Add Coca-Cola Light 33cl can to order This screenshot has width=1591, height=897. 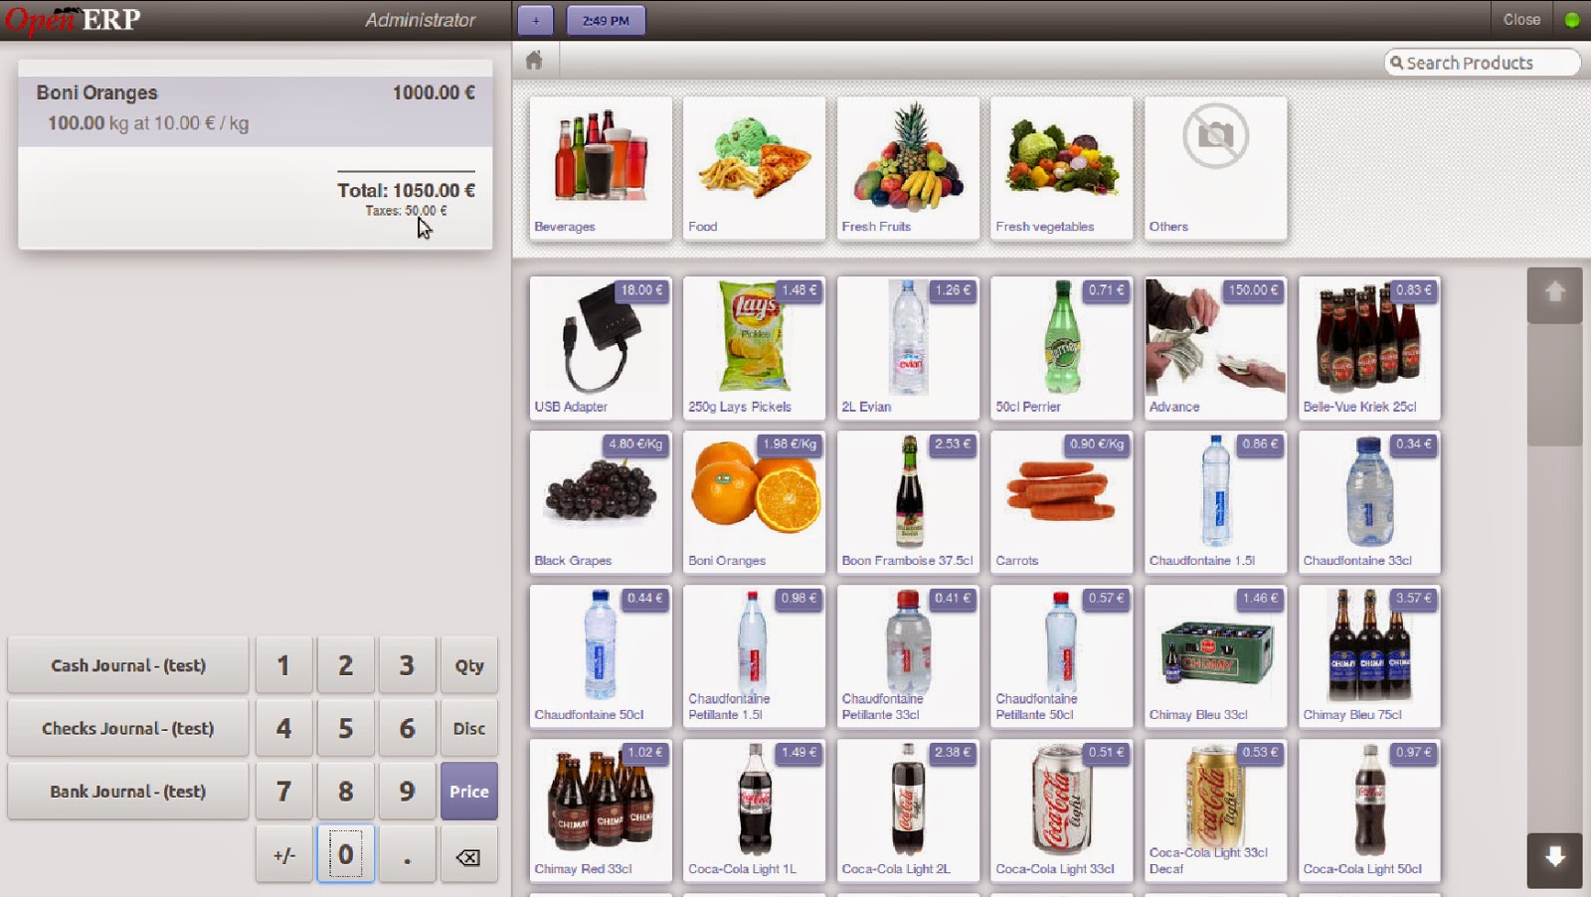tap(1062, 810)
